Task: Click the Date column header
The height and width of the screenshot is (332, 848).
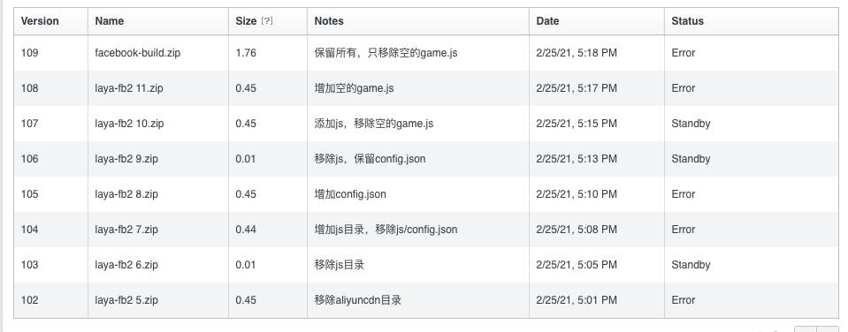Action: coord(548,21)
